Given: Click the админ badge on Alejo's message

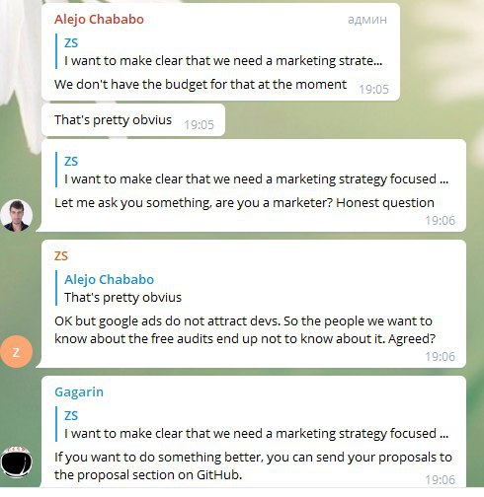Looking at the screenshot, I should 367,20.
